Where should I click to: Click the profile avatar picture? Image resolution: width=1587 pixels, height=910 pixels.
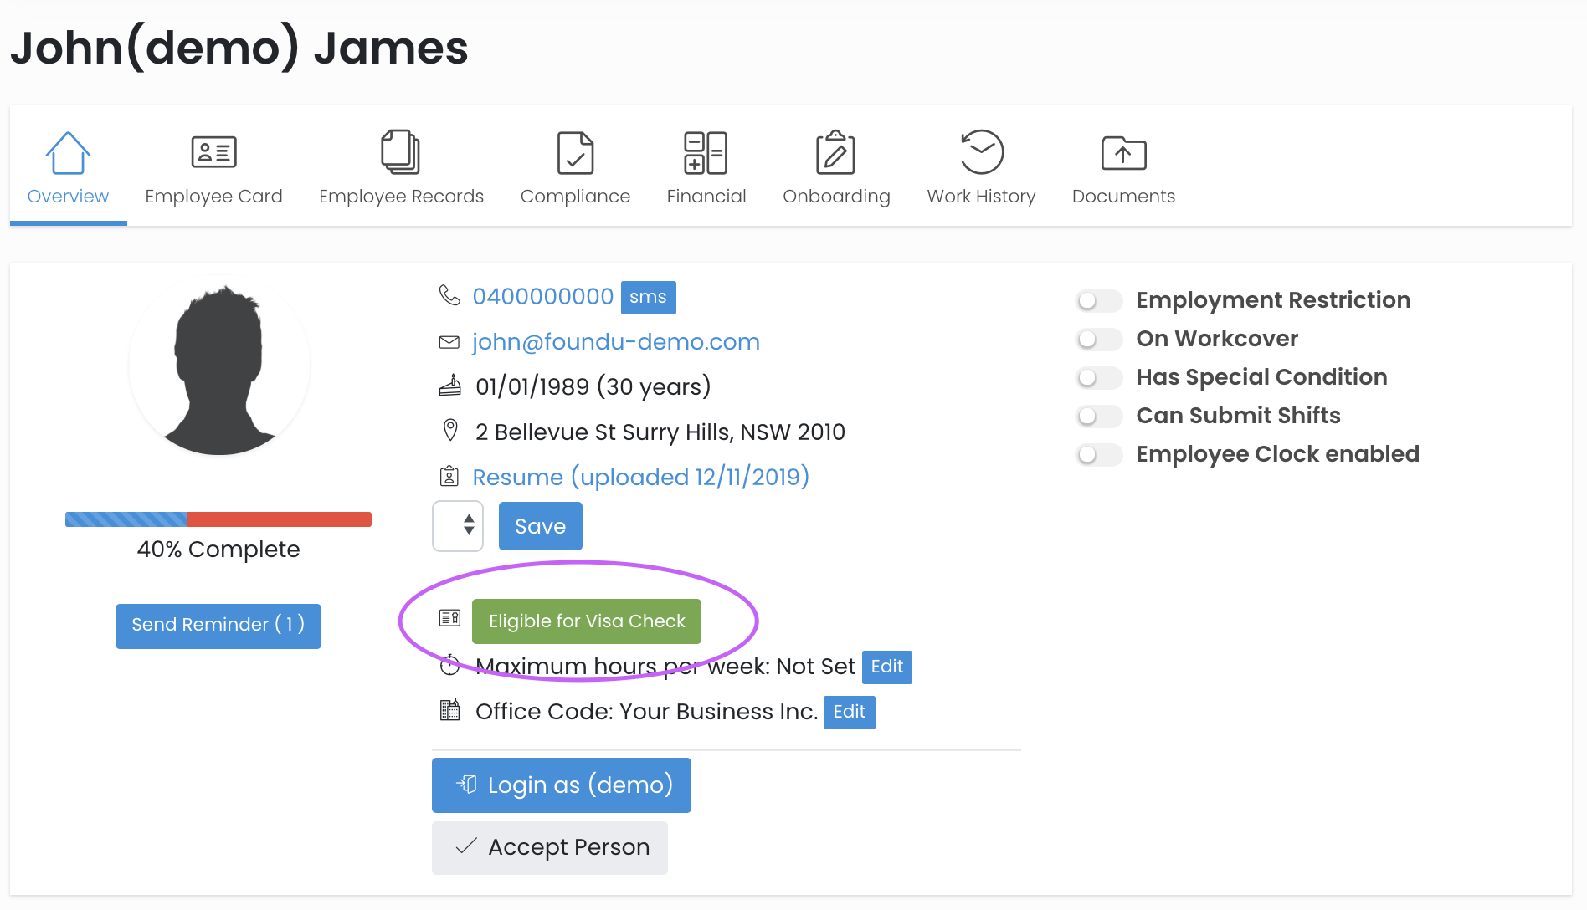click(219, 366)
